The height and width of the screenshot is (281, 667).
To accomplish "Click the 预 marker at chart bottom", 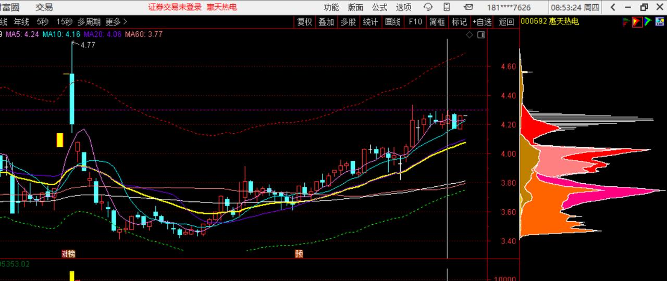I will point(299,254).
